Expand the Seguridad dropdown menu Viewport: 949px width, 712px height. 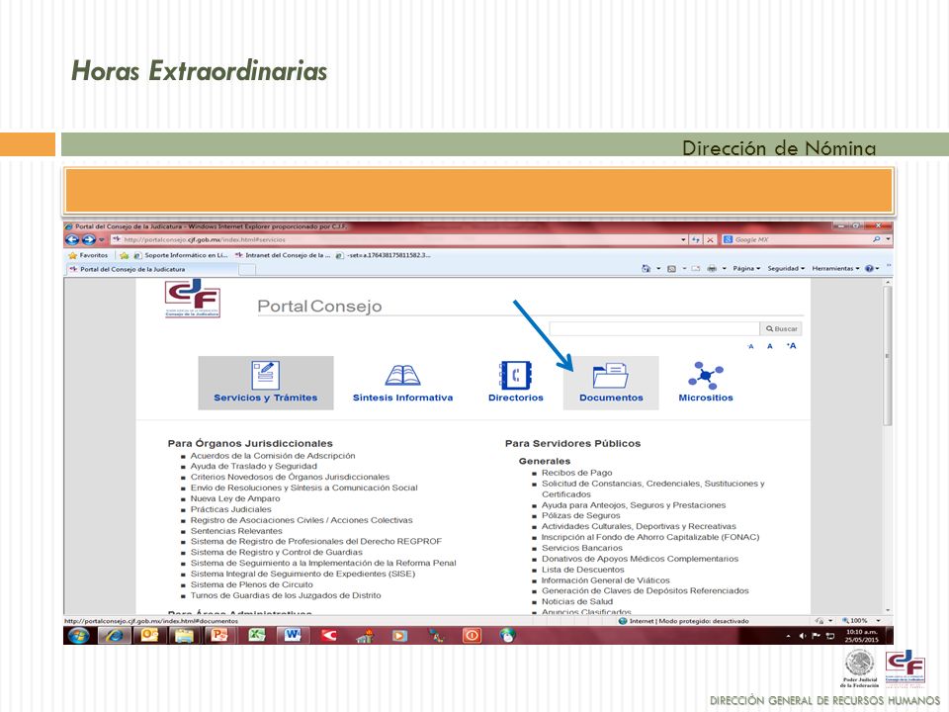click(786, 268)
